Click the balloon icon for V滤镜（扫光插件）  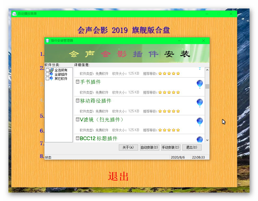200,122
